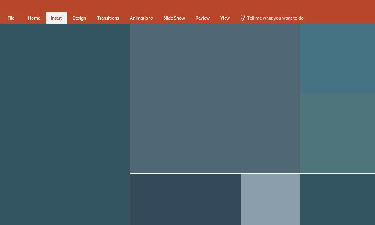The image size is (375, 225).
Task: Choose the green-teal tile below the blue-teal one
Action: tap(337, 133)
